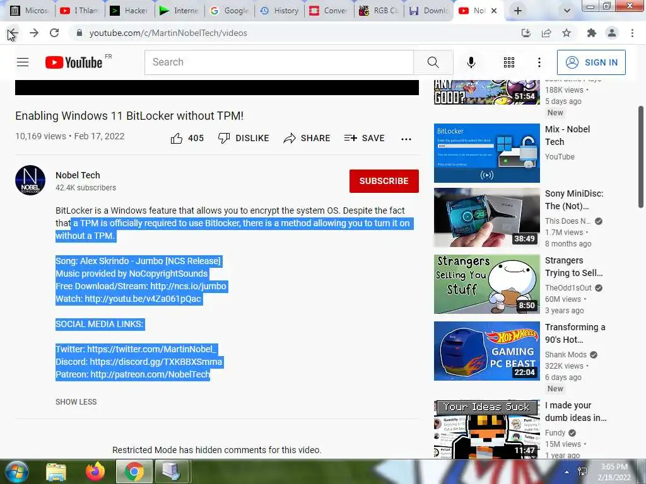This screenshot has height=484, width=646.
Task: Open the Mix - Nobel Tech thumbnail
Action: 486,153
